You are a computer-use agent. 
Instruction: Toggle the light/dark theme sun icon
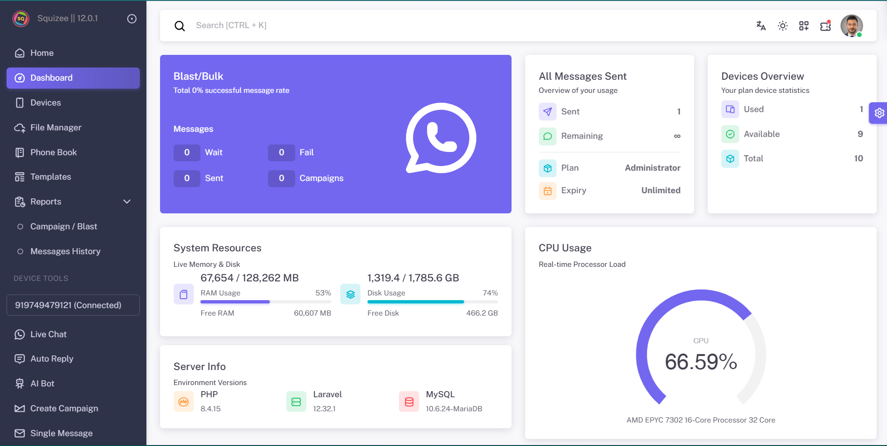[782, 26]
